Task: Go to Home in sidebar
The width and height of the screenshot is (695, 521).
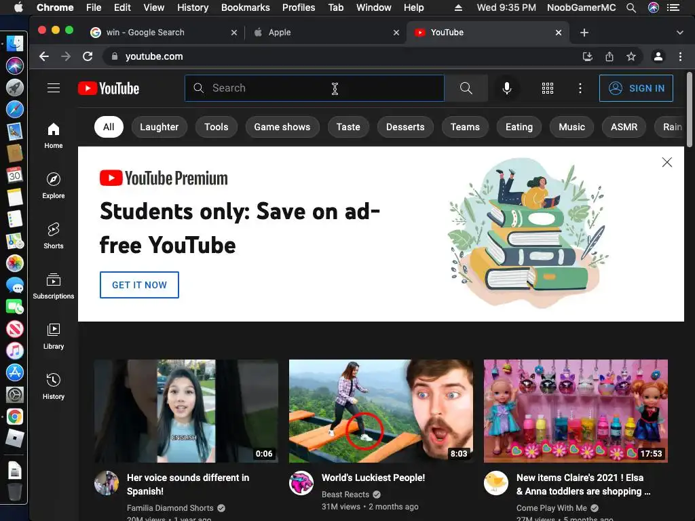Action: (x=54, y=136)
